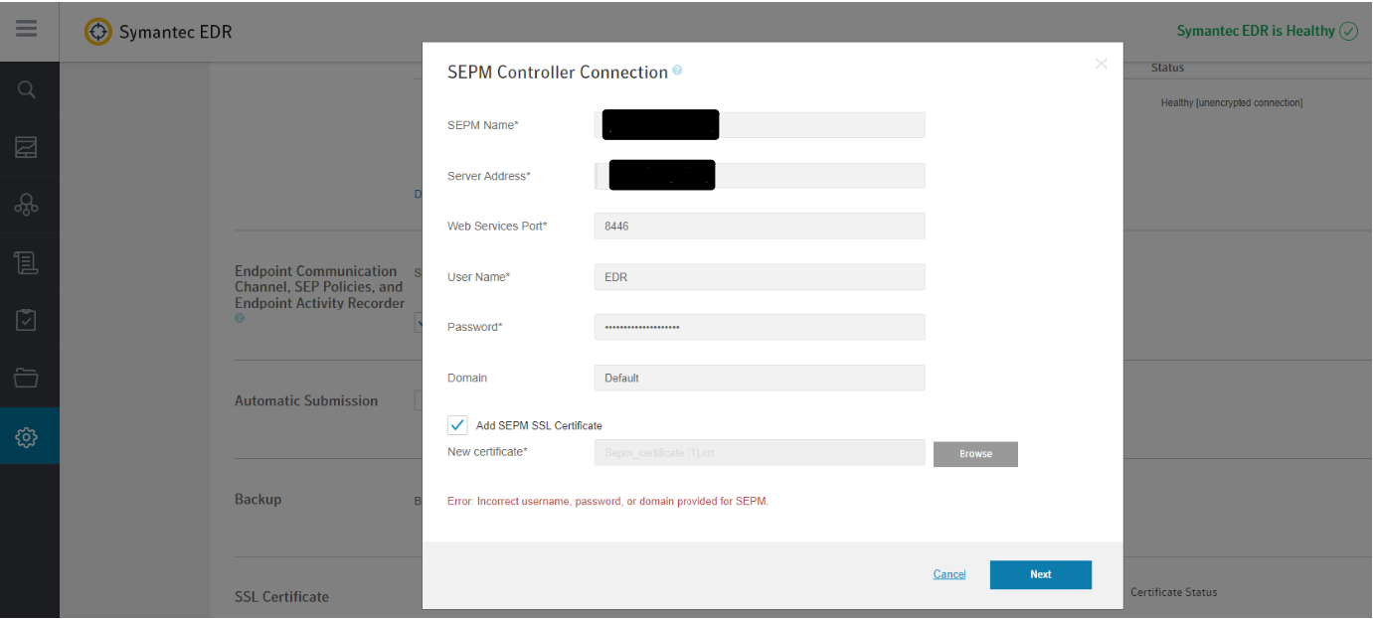Open the folder icon in the sidebar
The height and width of the screenshot is (619, 1373).
point(27,378)
